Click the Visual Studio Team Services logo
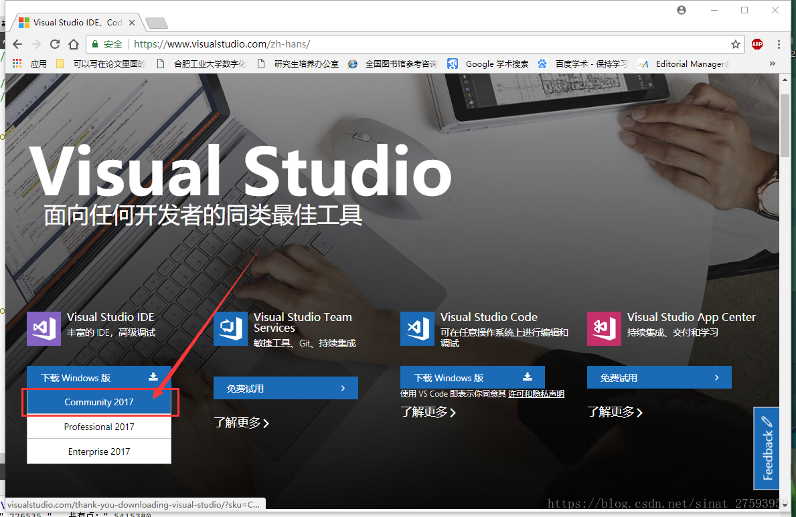796x517 pixels. (230, 329)
